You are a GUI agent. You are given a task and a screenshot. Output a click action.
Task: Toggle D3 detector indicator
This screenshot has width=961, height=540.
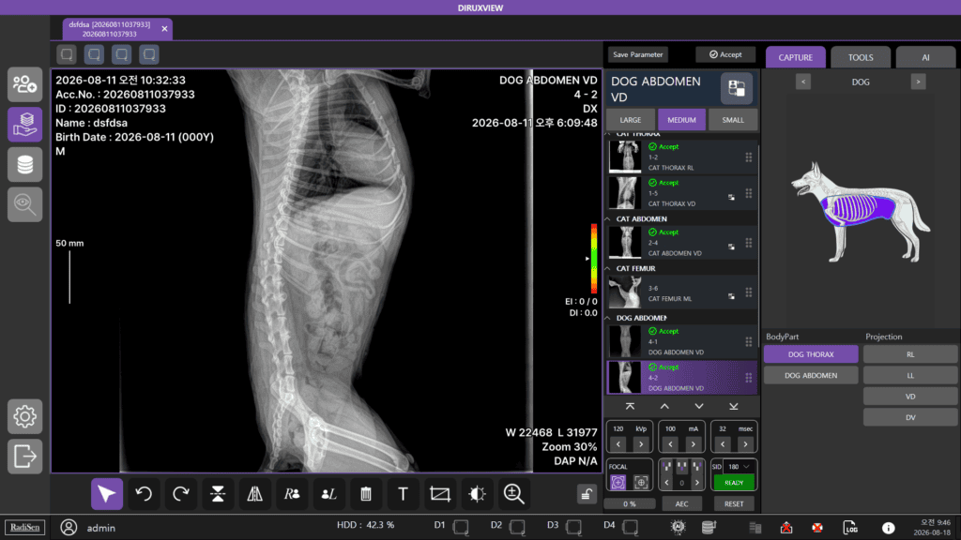pos(573,527)
